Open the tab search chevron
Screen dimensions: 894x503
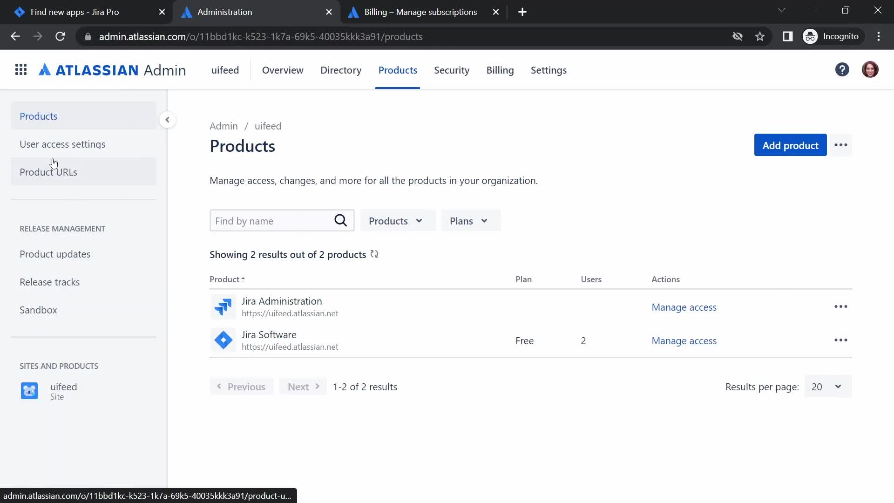[x=781, y=10]
